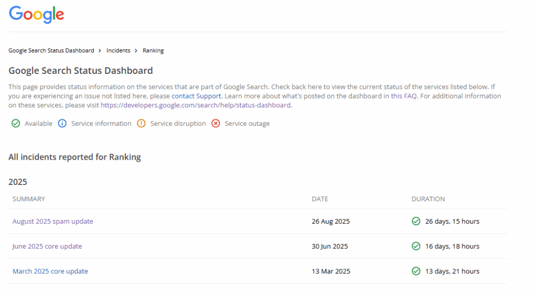Click the blue Service information icon
537x297 pixels.
(x=62, y=124)
